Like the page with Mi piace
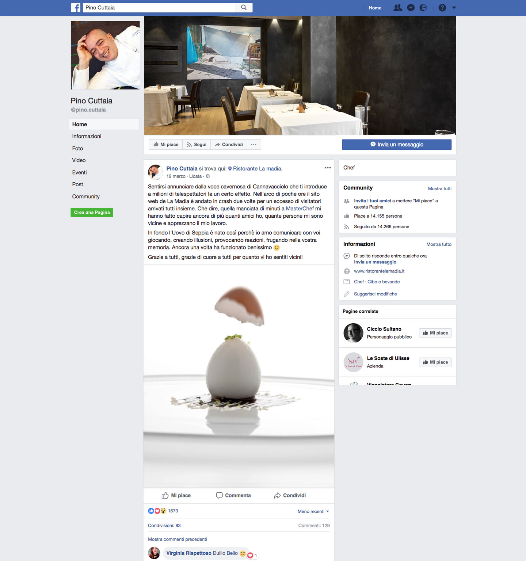 [x=166, y=145]
